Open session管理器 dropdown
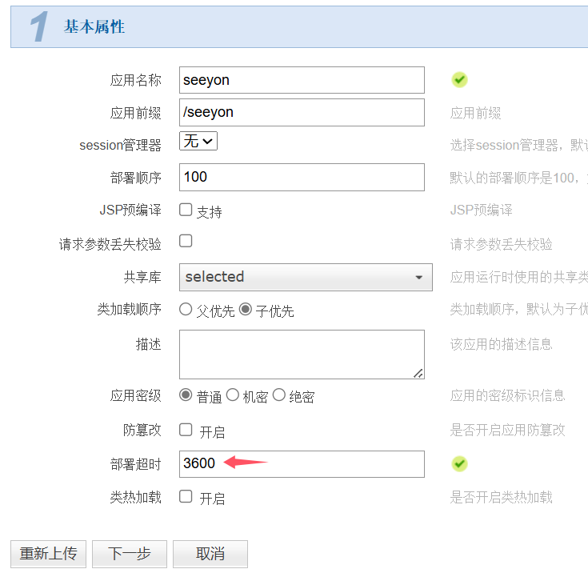The image size is (588, 585). coord(198,142)
